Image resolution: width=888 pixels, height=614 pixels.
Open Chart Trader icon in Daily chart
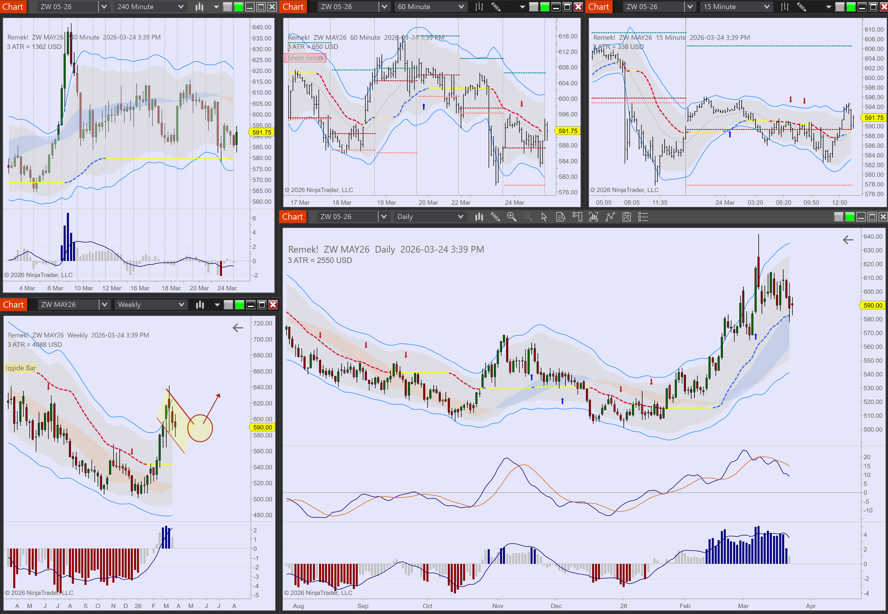(577, 217)
